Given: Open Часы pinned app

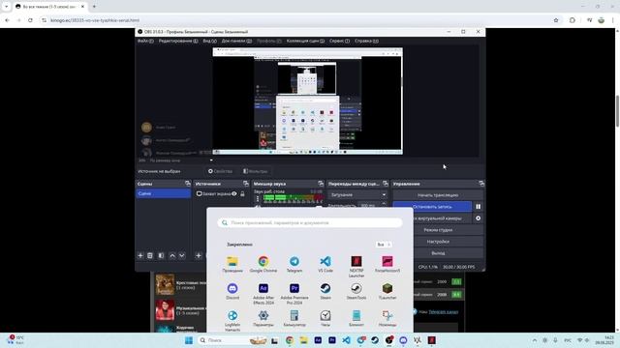Looking at the screenshot, I should point(325,319).
